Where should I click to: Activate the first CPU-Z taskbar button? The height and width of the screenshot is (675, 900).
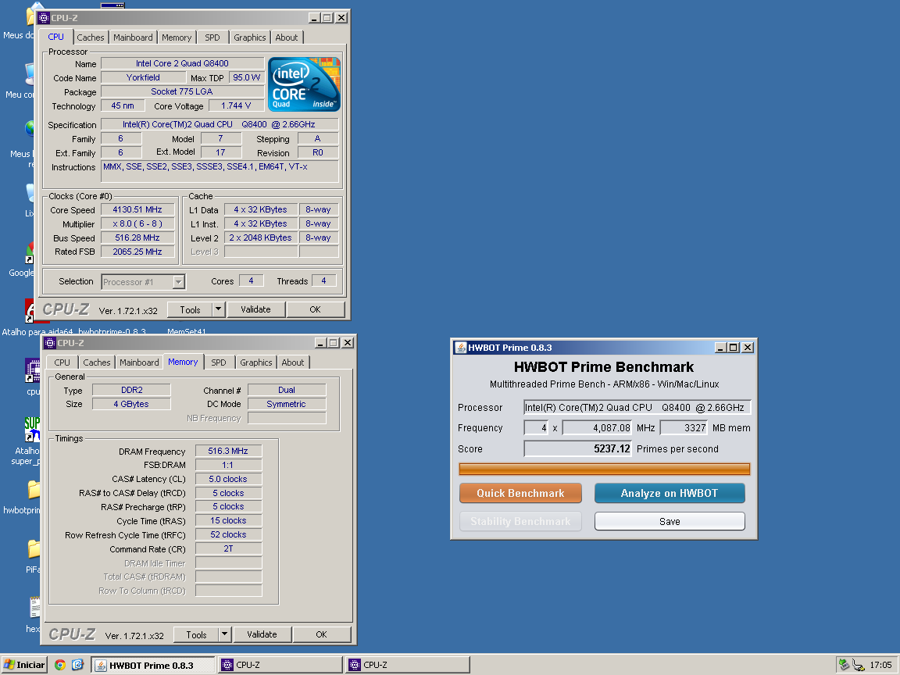pyautogui.click(x=280, y=666)
